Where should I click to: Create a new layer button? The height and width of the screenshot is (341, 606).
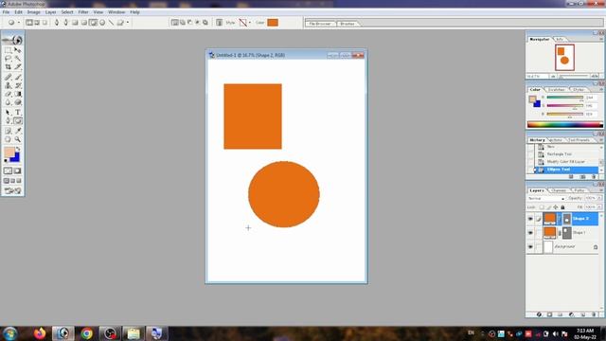[x=583, y=314]
